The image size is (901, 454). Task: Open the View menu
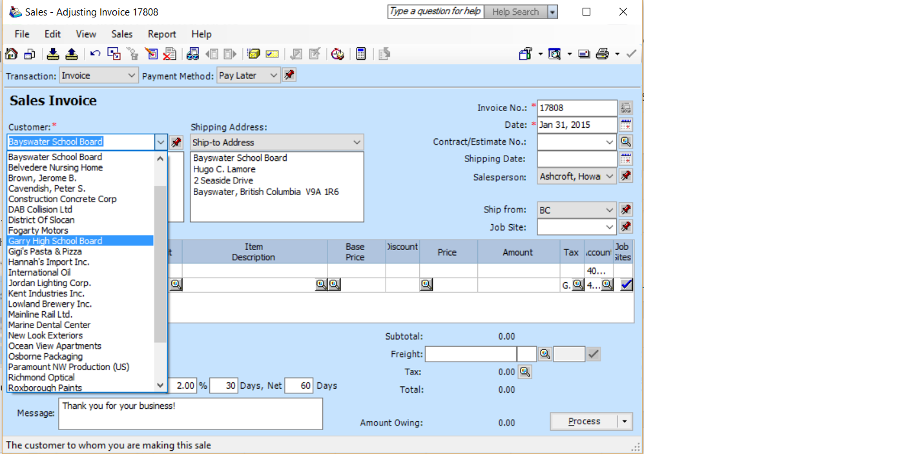[x=86, y=34]
